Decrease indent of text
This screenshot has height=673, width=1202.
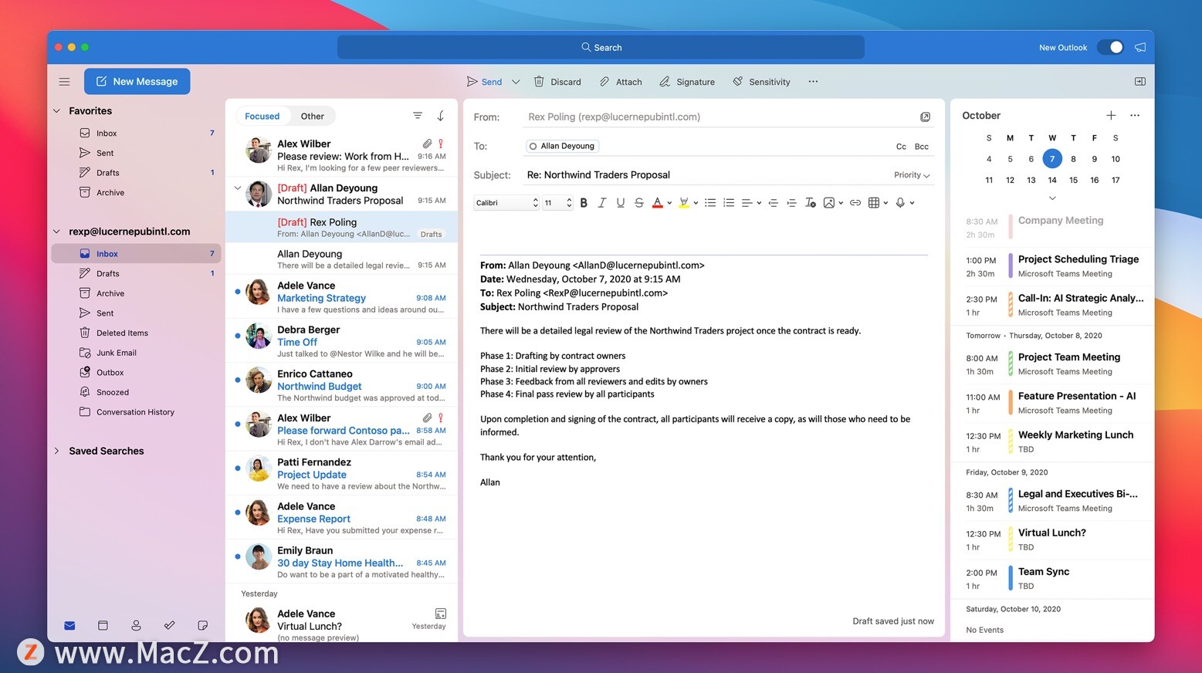pos(773,203)
